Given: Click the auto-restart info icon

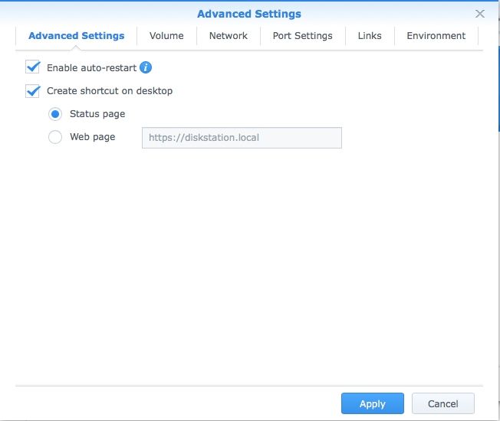Looking at the screenshot, I should [x=146, y=67].
